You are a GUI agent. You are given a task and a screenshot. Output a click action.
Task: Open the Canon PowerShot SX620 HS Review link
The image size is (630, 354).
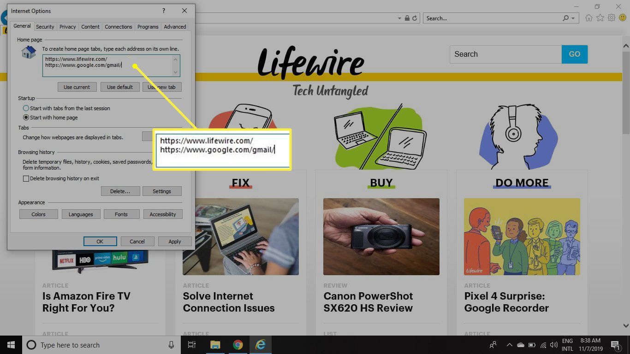click(x=368, y=302)
